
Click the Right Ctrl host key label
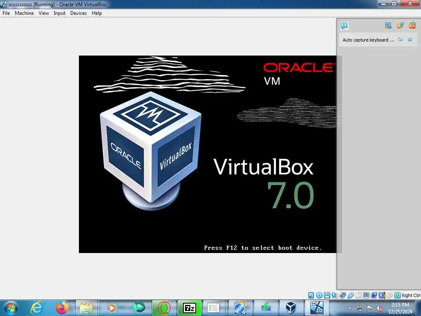411,295
